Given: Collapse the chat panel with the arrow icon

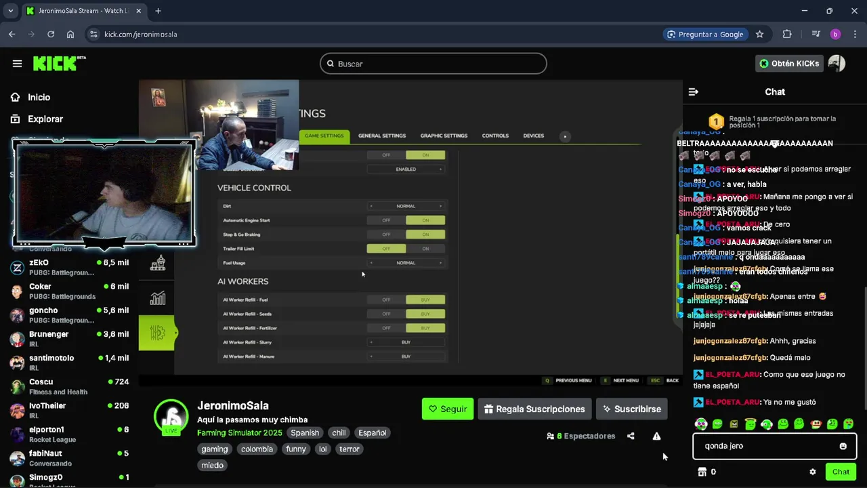Looking at the screenshot, I should tap(693, 91).
